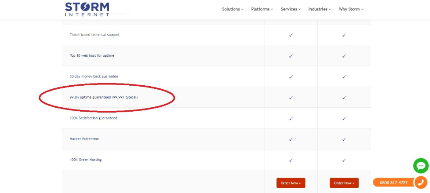Click first-column checkmark for 100% Green Hosting
The height and width of the screenshot is (193, 430).
(290, 160)
